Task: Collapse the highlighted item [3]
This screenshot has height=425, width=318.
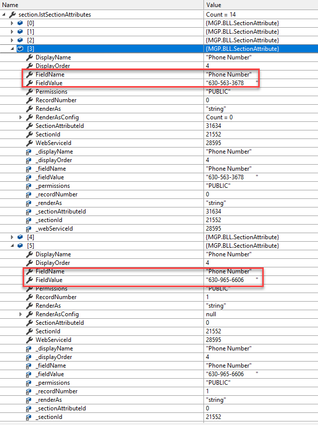Action: pos(12,49)
